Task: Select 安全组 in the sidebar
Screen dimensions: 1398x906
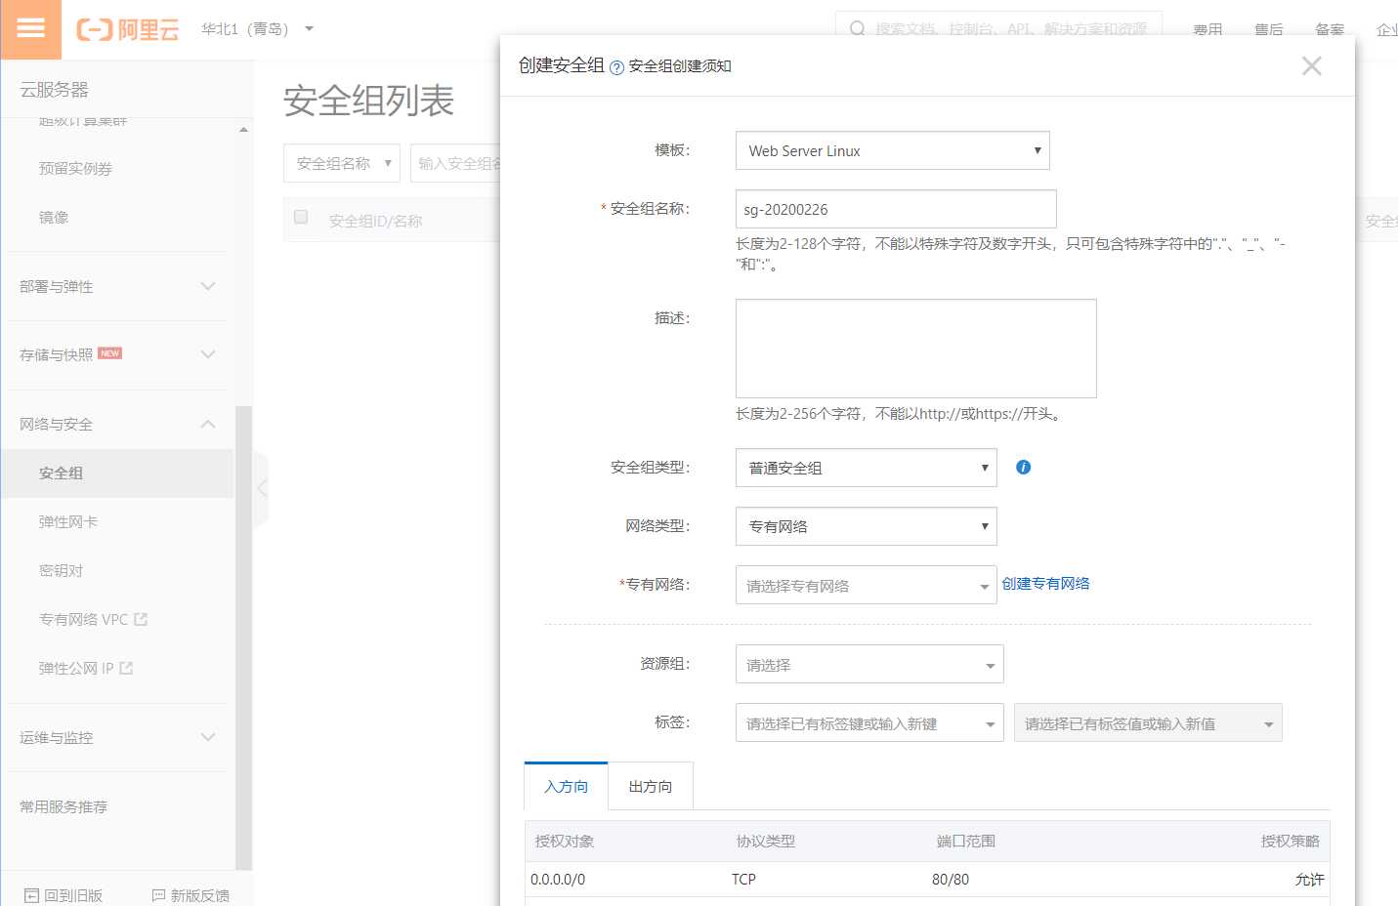Action: tap(117, 473)
